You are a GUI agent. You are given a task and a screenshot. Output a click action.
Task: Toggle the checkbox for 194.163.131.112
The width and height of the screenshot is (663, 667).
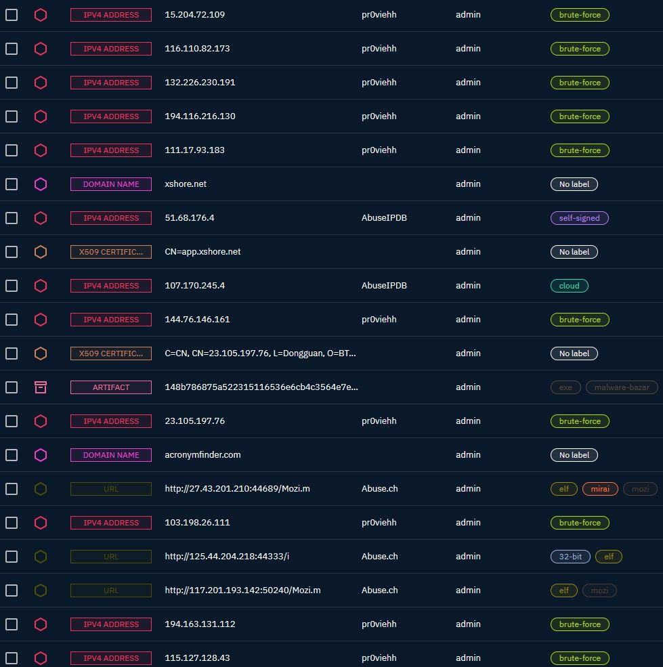[x=12, y=624]
